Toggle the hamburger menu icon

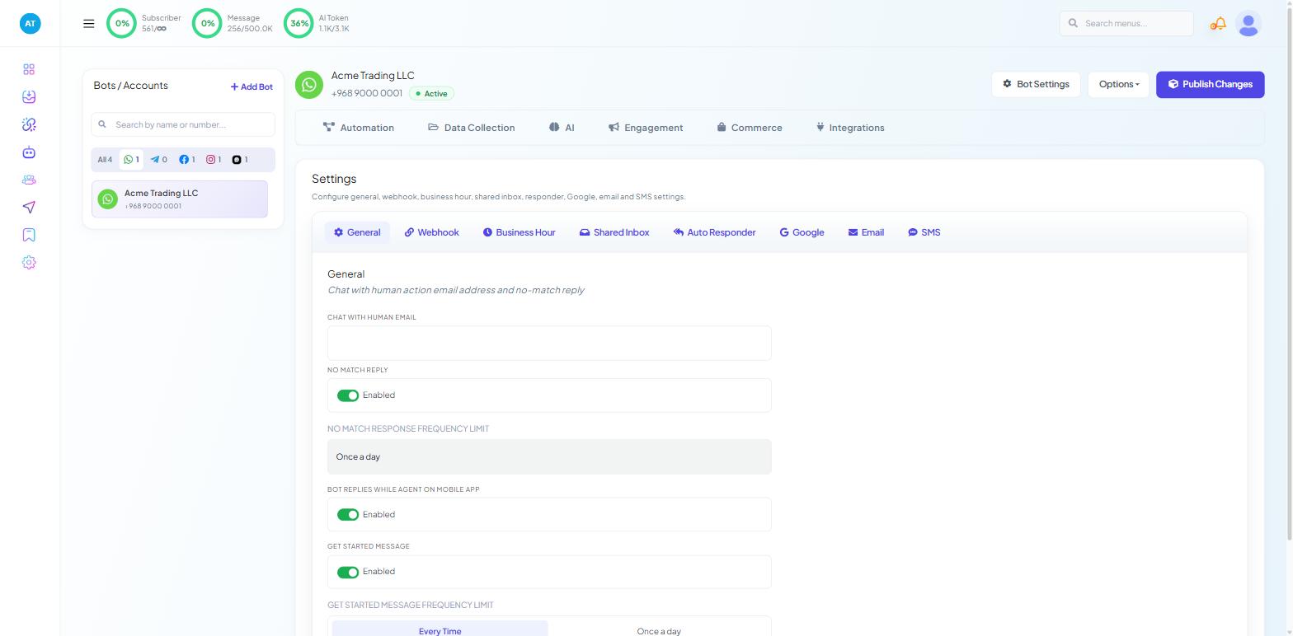pos(89,23)
